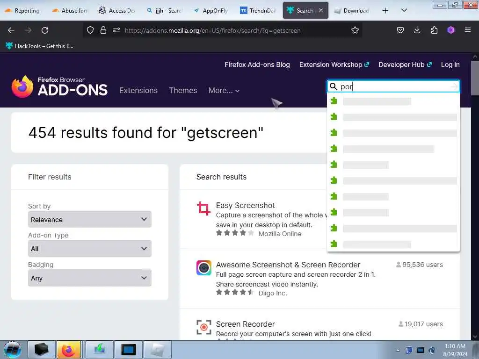479x359 pixels.
Task: Open the Add-on Type All dropdown
Action: (89, 249)
